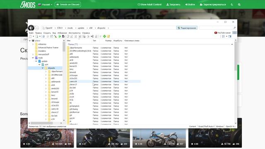Collapse the x64 node in tree
This screenshot has width=265, height=149.
(39, 65)
